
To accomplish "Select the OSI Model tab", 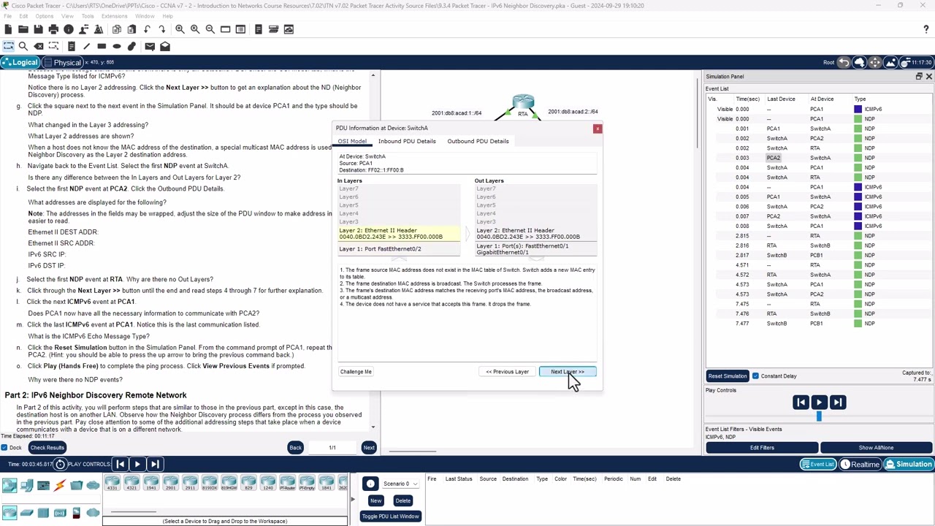I will point(352,141).
